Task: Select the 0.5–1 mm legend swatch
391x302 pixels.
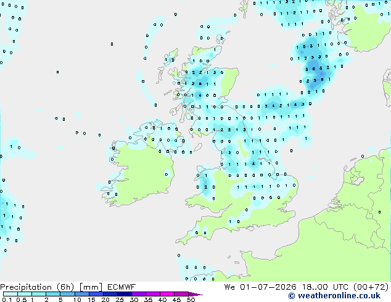Action: [25, 294]
